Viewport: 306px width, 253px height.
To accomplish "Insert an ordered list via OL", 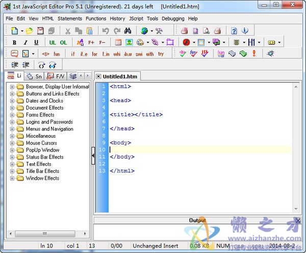I will [63, 42].
